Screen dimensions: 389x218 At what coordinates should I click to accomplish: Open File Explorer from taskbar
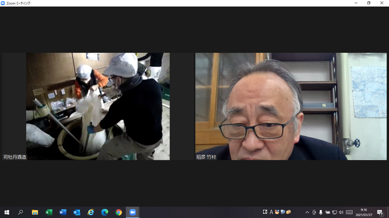35,213
